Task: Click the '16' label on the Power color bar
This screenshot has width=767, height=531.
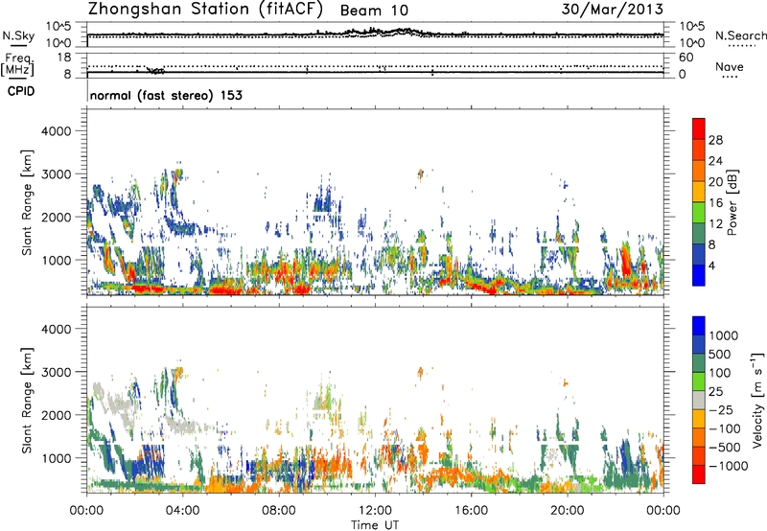Action: [x=715, y=203]
